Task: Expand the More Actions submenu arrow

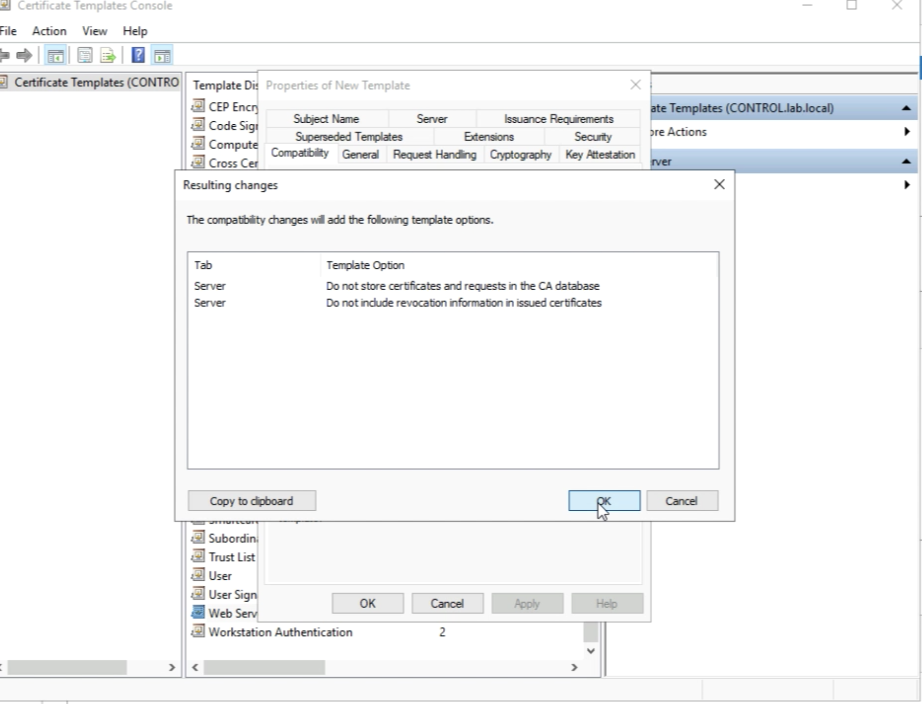Action: click(x=906, y=132)
